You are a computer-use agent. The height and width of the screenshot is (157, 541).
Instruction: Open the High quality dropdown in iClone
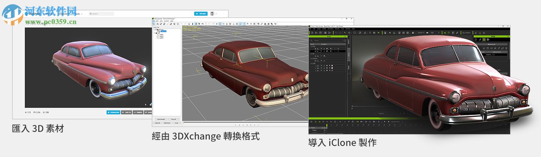click(435, 33)
